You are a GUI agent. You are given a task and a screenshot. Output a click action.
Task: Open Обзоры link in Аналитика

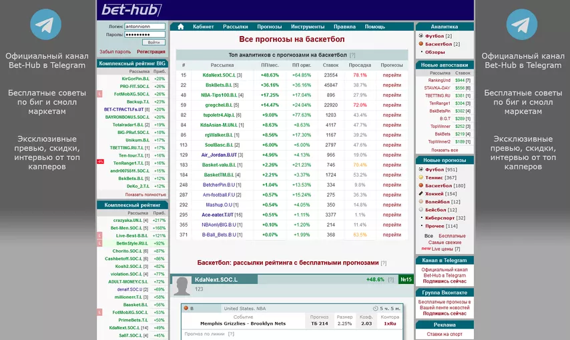click(x=435, y=52)
